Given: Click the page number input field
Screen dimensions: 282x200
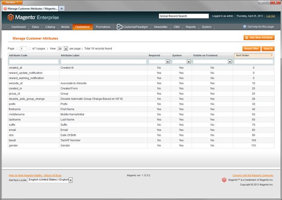Looking at the screenshot, I should click(x=23, y=49).
